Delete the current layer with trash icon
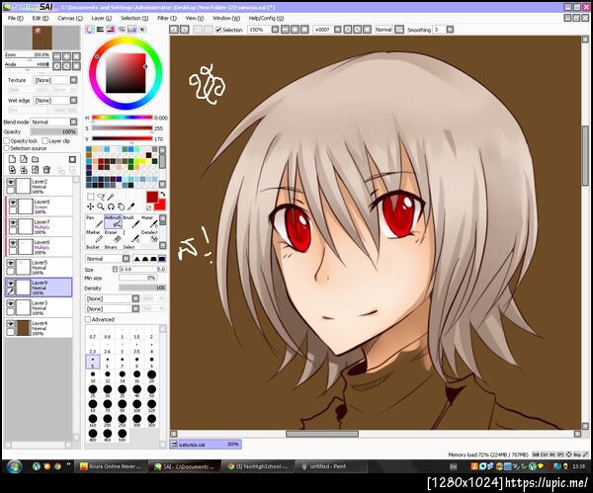This screenshot has height=493, width=593. [x=46, y=170]
